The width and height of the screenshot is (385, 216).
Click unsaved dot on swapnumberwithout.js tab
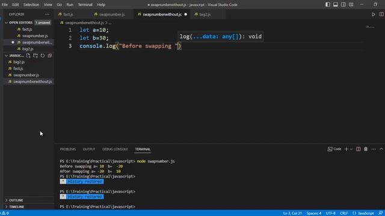pos(186,14)
